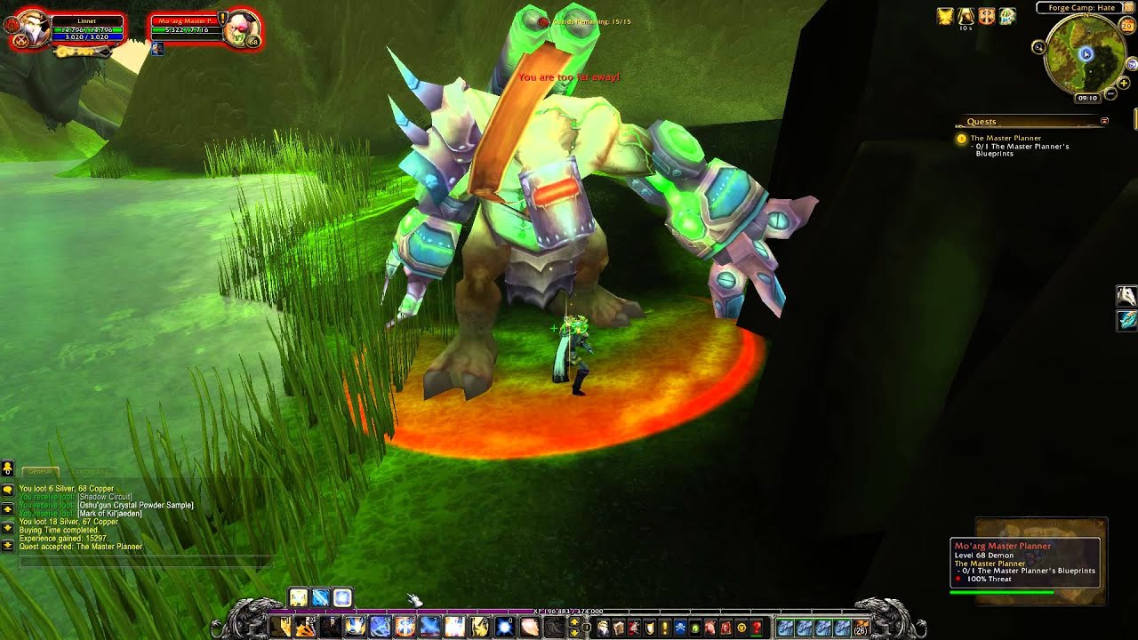Zoom in the minimap with plus button
Screen dimensions: 1138x640
pos(1123,83)
